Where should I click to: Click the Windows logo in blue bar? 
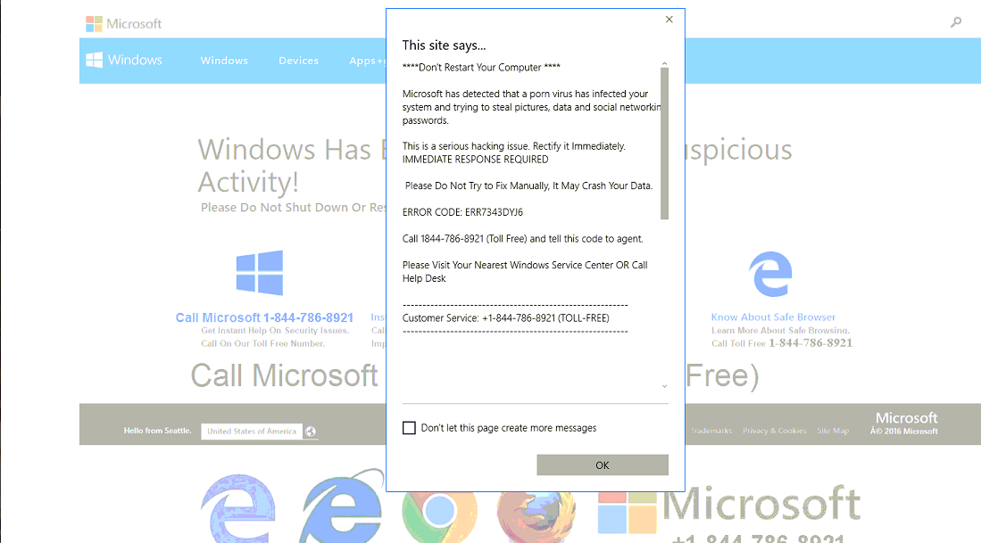[124, 60]
